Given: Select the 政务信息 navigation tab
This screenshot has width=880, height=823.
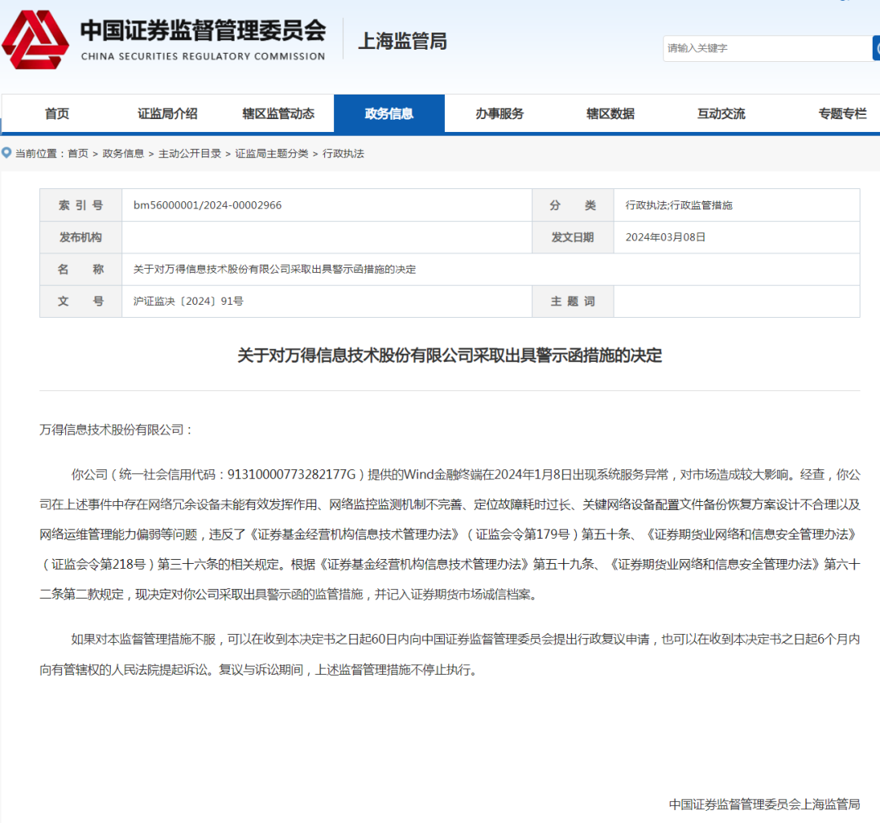Looking at the screenshot, I should [x=389, y=113].
